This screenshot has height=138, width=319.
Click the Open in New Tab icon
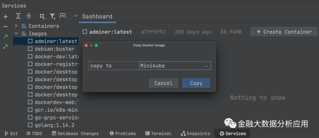(x=63, y=16)
